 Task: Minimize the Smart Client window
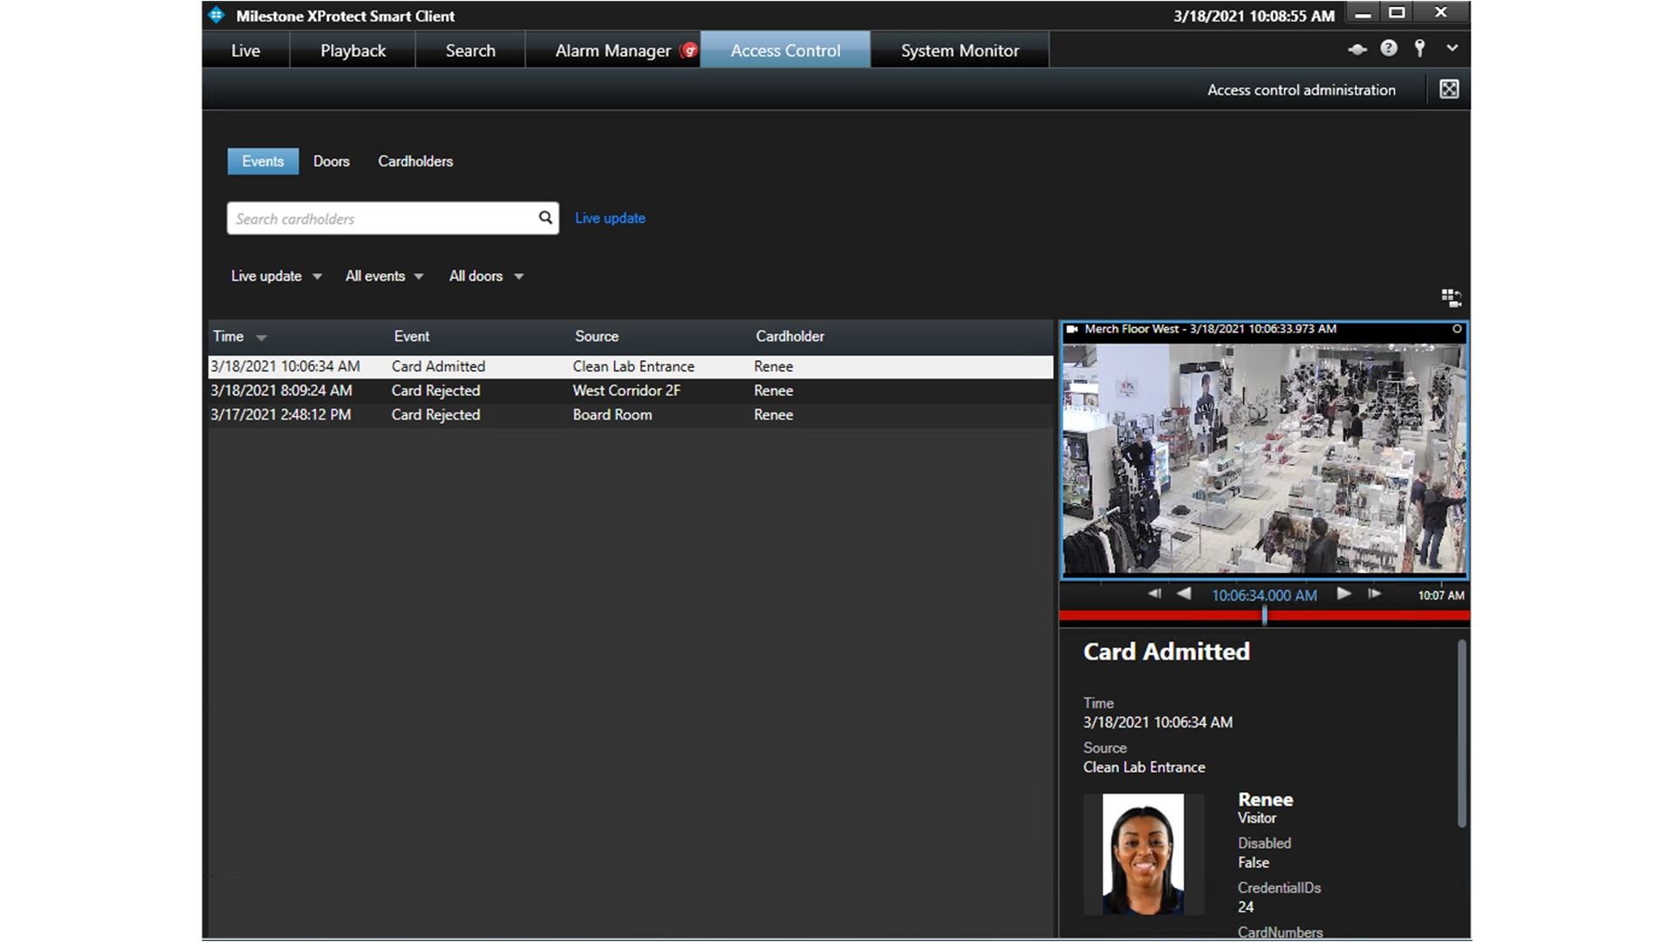click(x=1363, y=14)
